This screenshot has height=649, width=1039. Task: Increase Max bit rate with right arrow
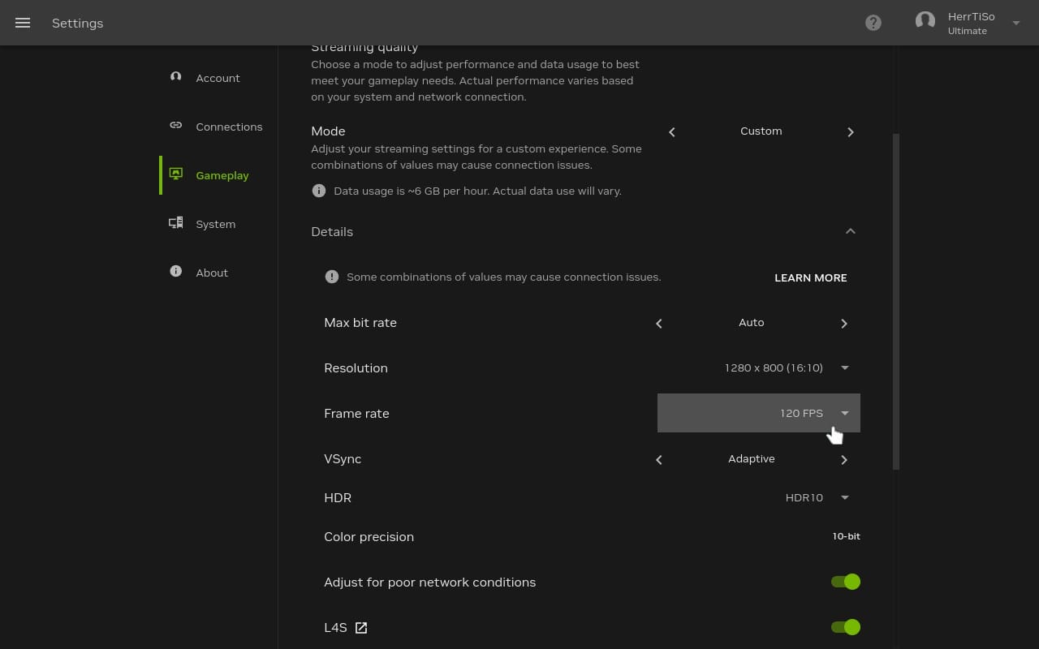(x=843, y=323)
